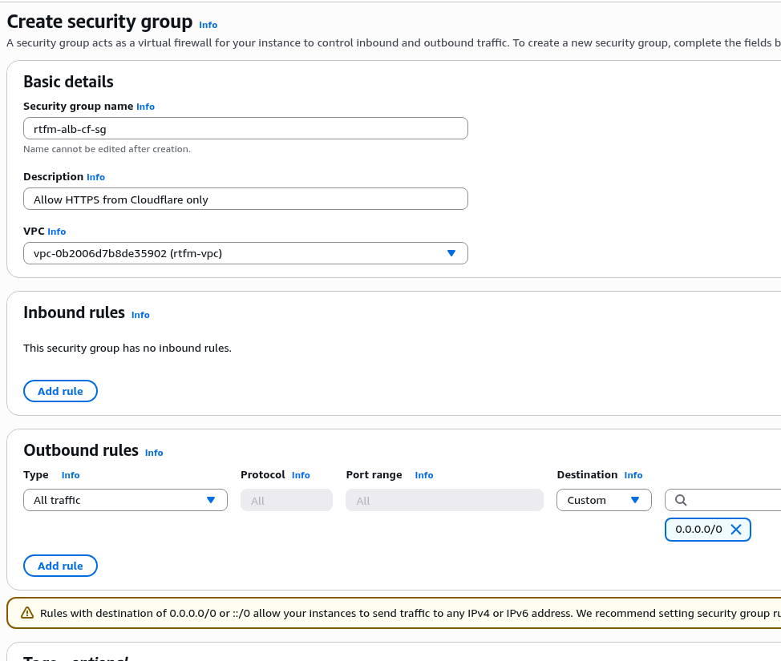Open the Inbound rules Info link
The image size is (781, 661).
click(x=140, y=315)
